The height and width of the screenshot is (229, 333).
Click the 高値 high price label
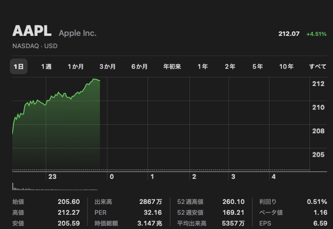pyautogui.click(x=18, y=212)
